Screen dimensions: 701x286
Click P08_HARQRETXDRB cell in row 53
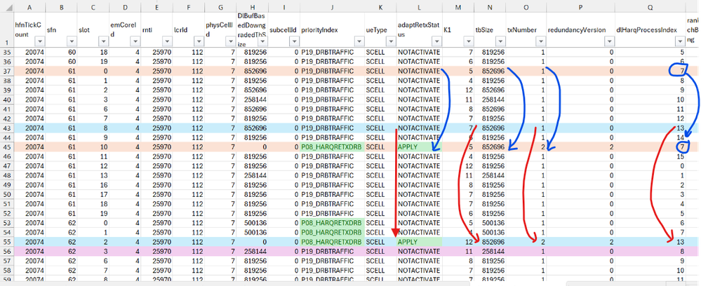pyautogui.click(x=332, y=222)
